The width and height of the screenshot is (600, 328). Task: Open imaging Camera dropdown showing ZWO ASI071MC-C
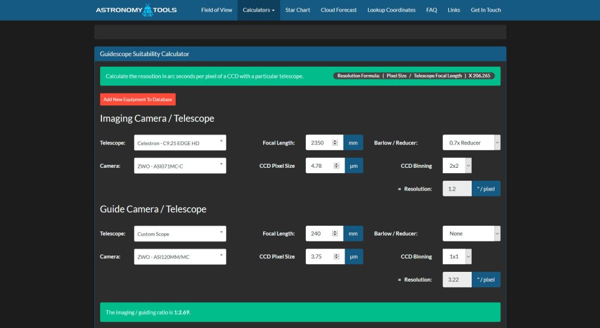click(180, 165)
